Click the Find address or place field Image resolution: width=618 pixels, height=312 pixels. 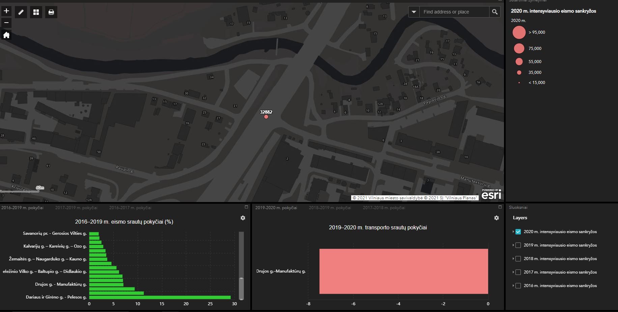[454, 12]
